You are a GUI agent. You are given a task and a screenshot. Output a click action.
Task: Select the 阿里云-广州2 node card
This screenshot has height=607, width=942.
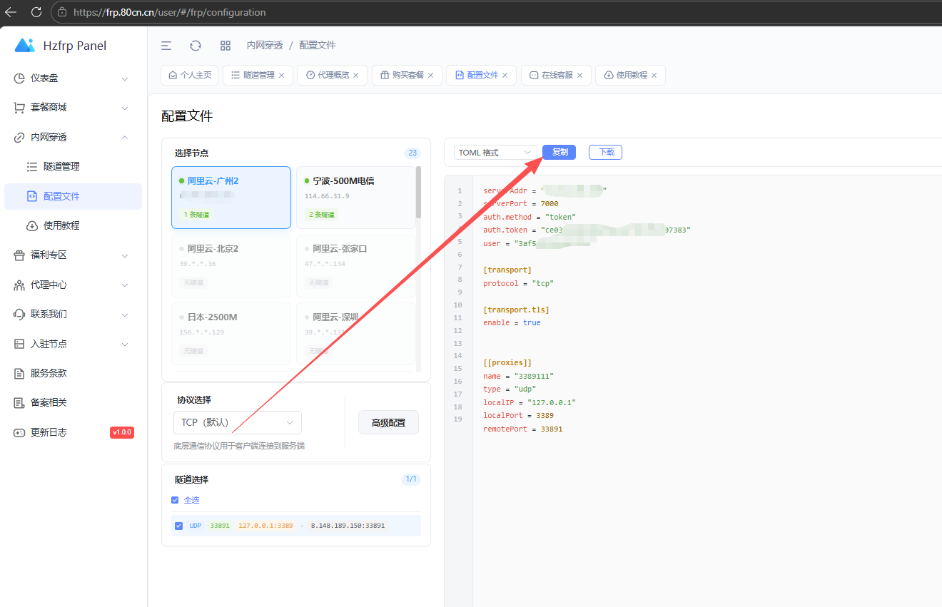tap(231, 198)
